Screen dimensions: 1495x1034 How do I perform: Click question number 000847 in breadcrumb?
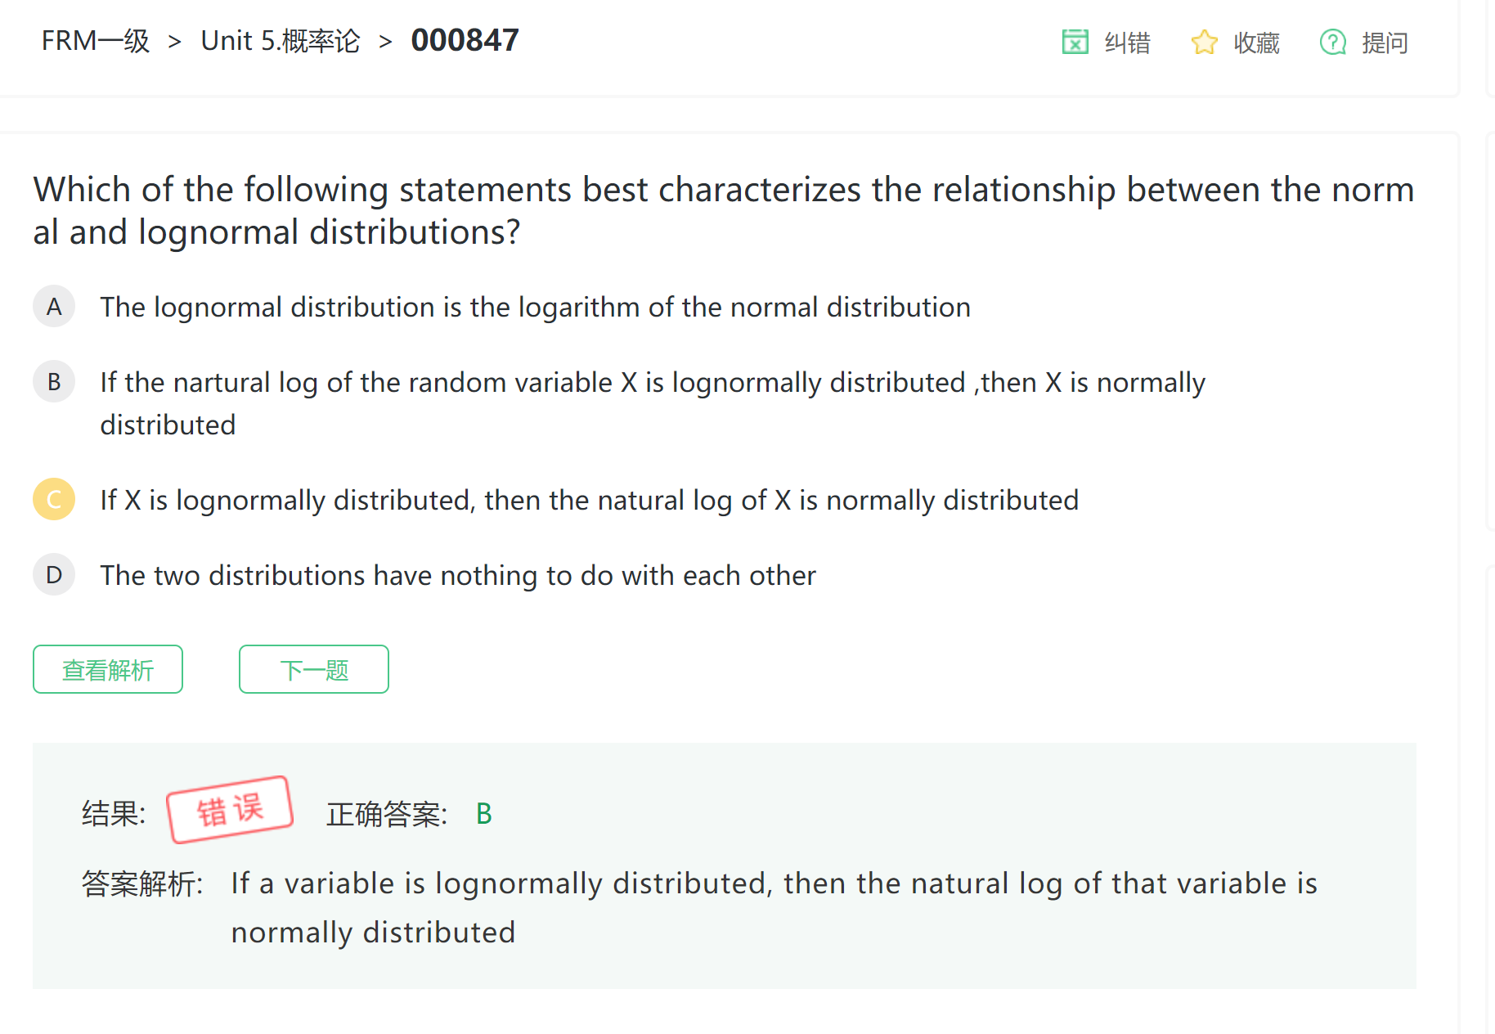pos(465,41)
